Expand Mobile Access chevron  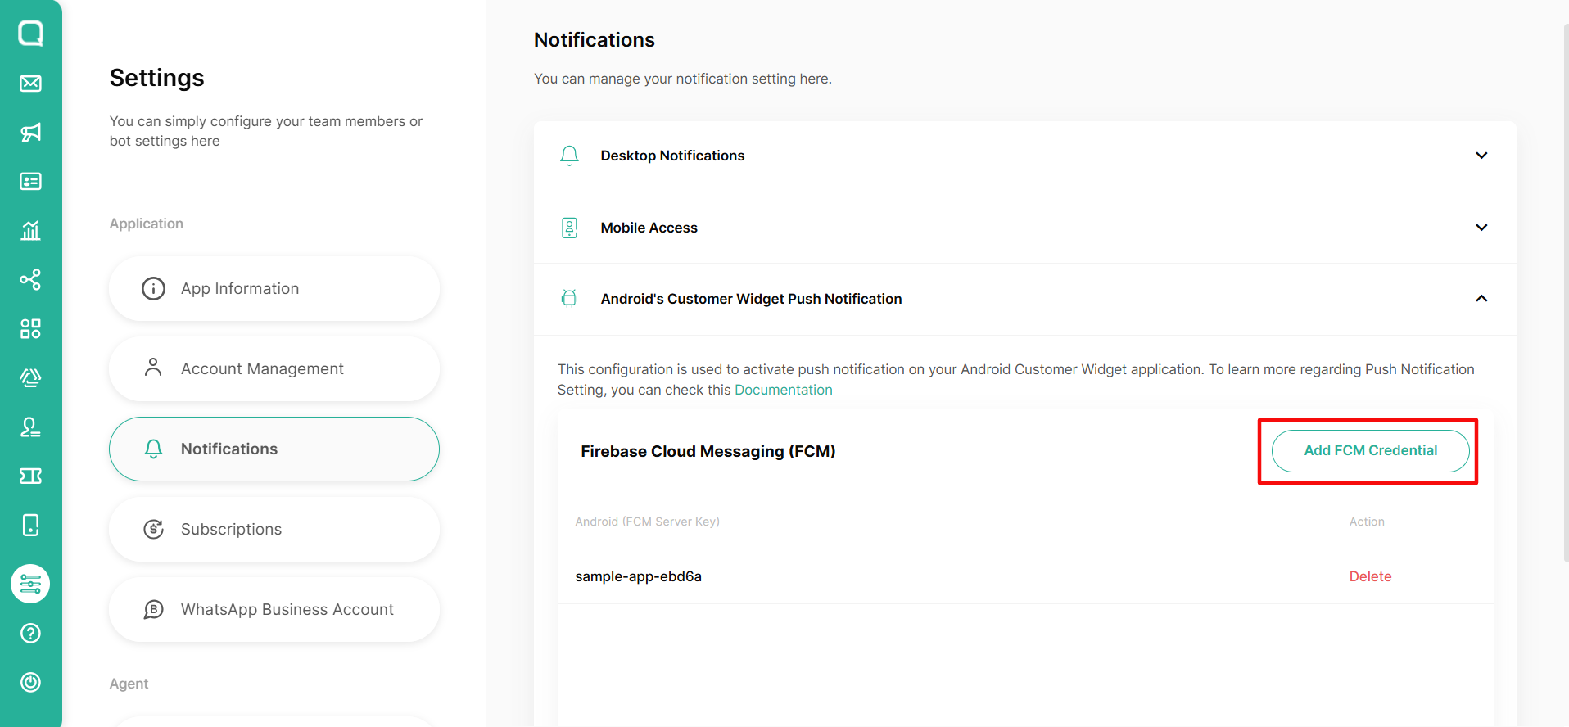(x=1481, y=228)
